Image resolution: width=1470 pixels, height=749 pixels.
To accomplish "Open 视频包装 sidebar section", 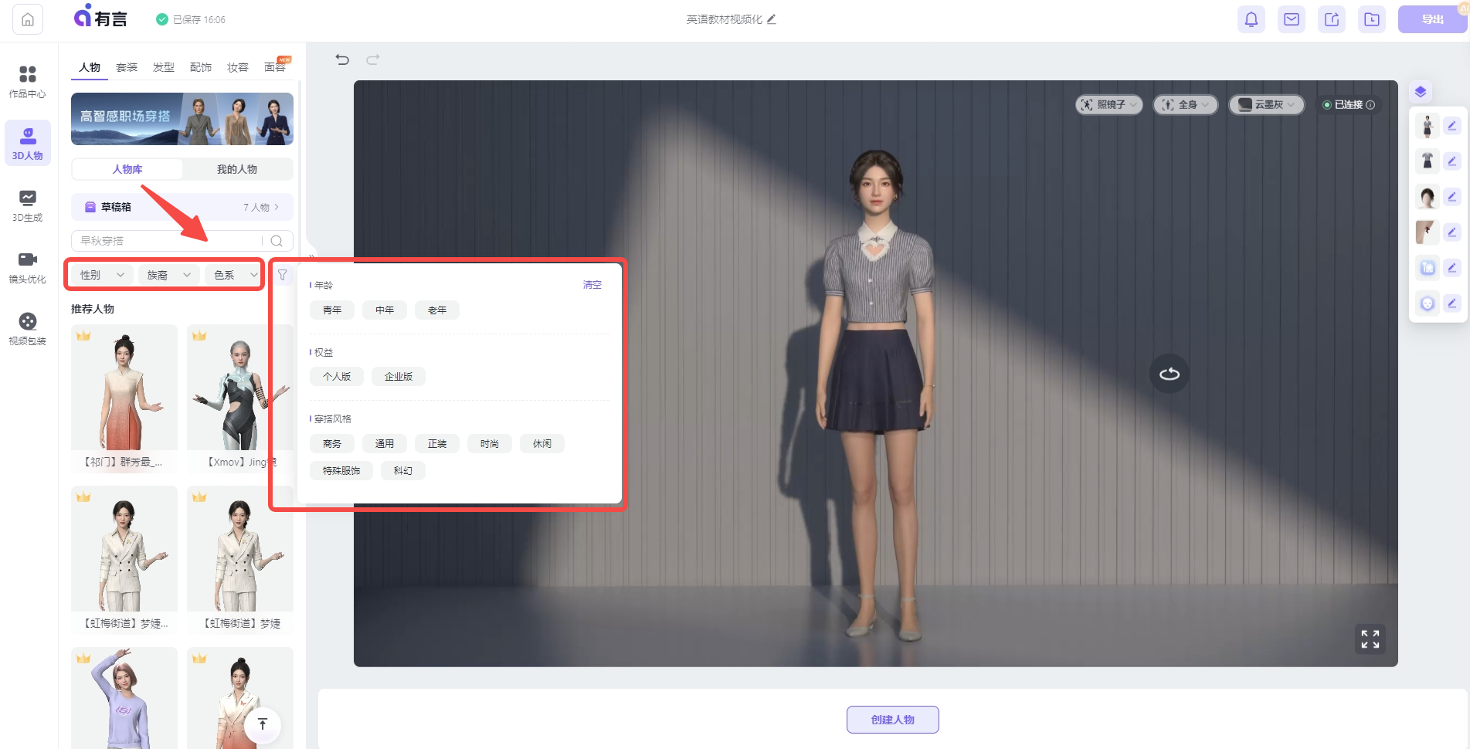I will [x=28, y=329].
